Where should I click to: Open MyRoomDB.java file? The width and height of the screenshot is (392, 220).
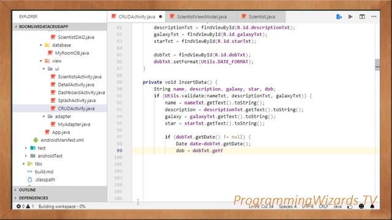[72, 53]
